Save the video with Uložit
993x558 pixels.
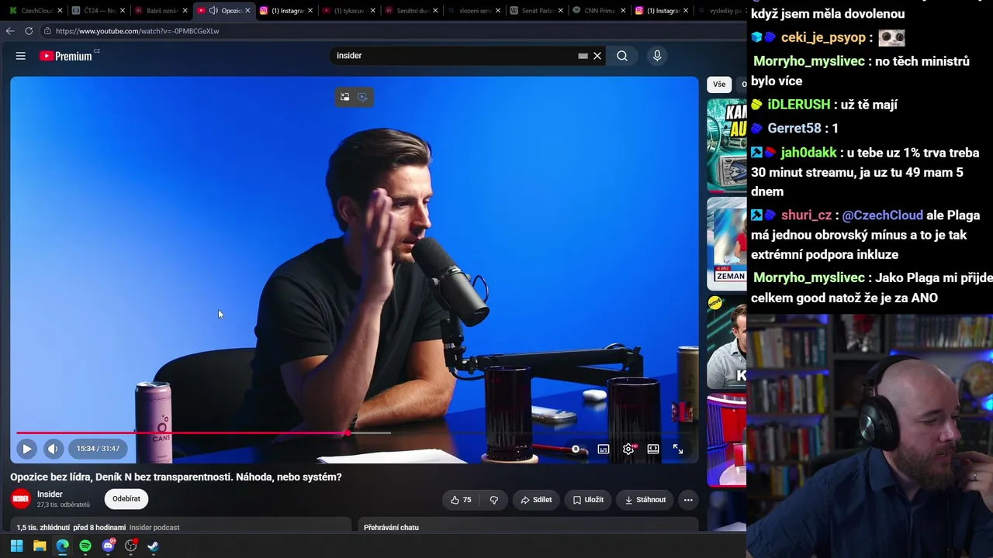coord(588,500)
